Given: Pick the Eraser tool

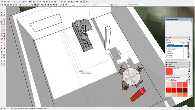Looking at the screenshot, I should coord(4,15).
